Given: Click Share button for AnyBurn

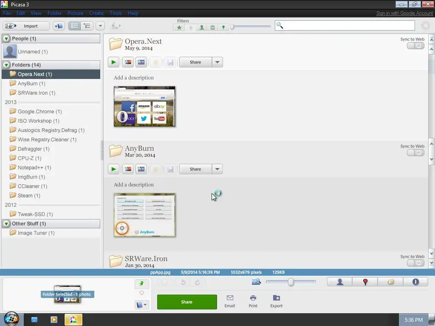Looking at the screenshot, I should pos(195,169).
